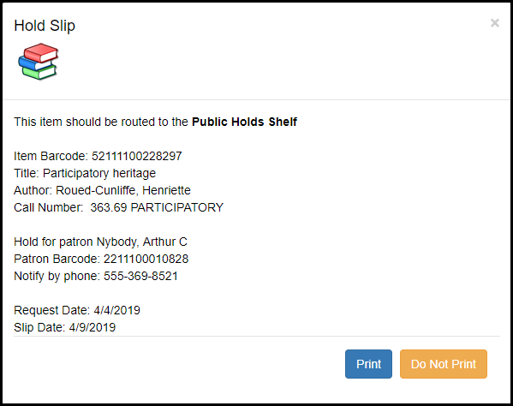
Task: Close the Hold Slip dialog
Action: pos(495,23)
